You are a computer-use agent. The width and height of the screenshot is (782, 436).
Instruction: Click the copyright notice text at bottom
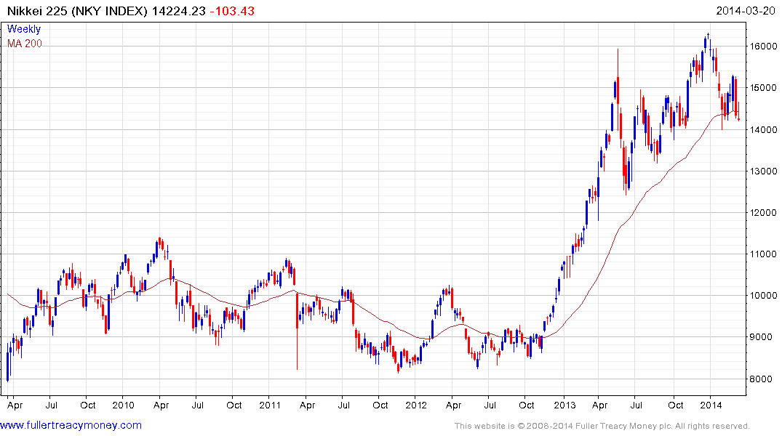602,426
